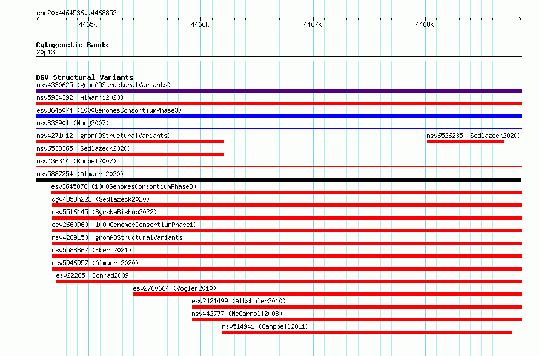Viewport: 539px width, 356px height.
Task: Open the nsv5946957 (Almarri2020) label
Action: 95,263
